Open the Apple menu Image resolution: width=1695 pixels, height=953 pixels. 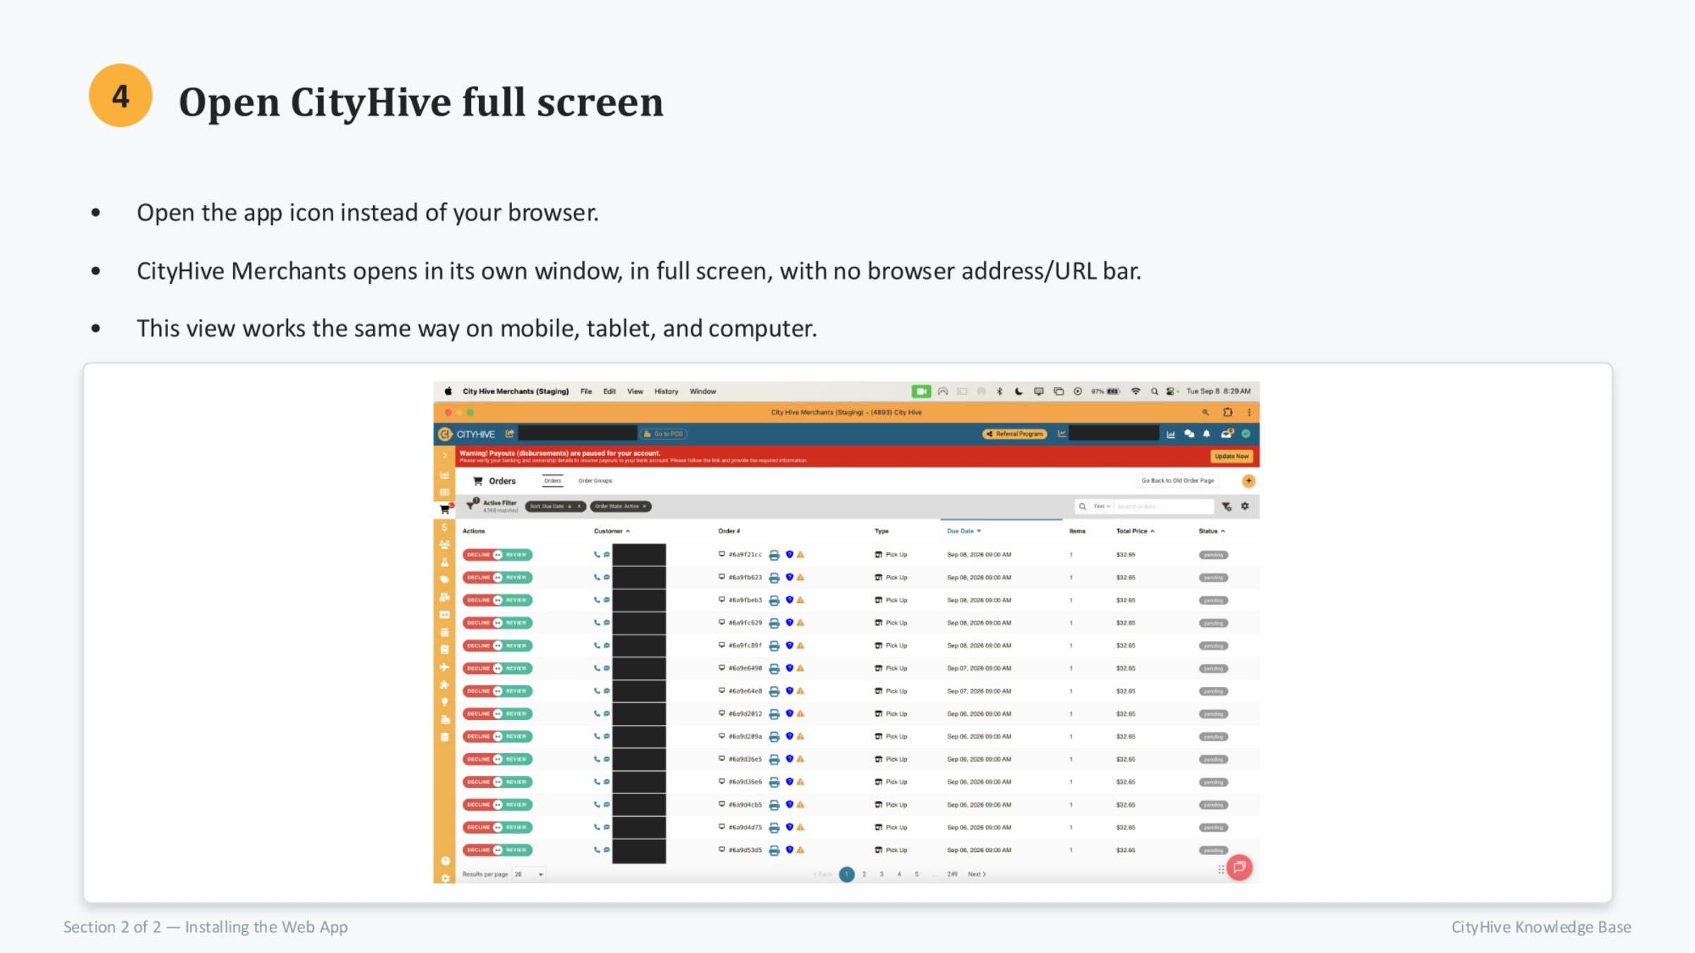click(x=448, y=391)
